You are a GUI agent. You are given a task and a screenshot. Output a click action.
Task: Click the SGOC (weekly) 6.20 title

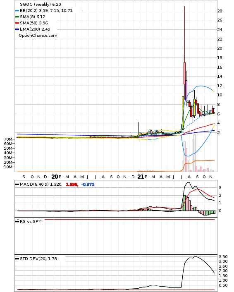click(x=41, y=4)
